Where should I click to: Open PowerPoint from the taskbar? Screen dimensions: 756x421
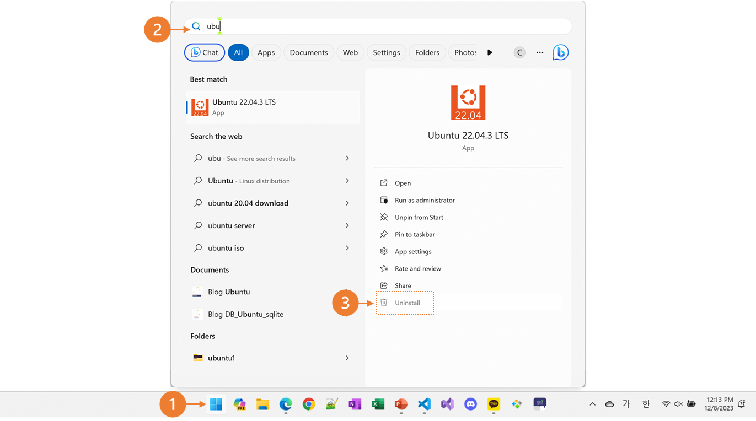tap(401, 404)
